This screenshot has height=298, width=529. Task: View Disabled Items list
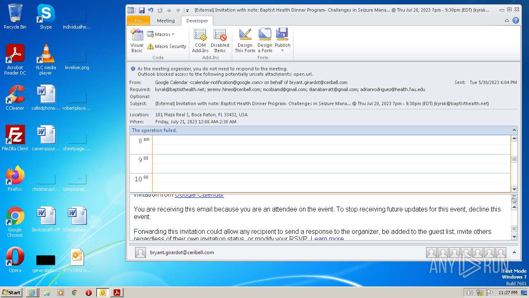(220, 41)
